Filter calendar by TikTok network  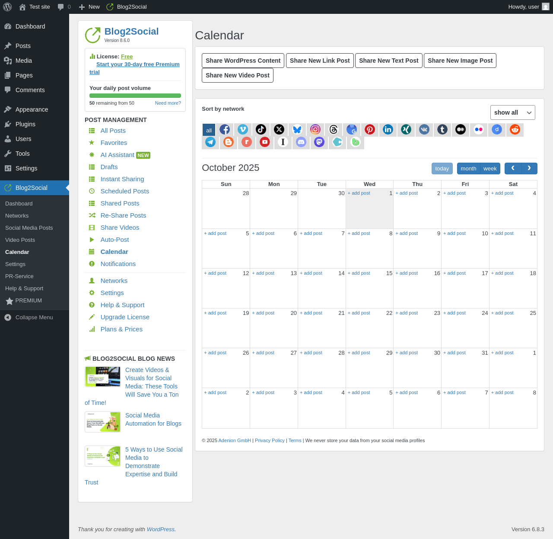pyautogui.click(x=261, y=129)
